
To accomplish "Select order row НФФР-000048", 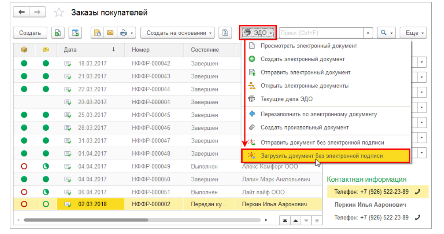I will pos(127,154).
